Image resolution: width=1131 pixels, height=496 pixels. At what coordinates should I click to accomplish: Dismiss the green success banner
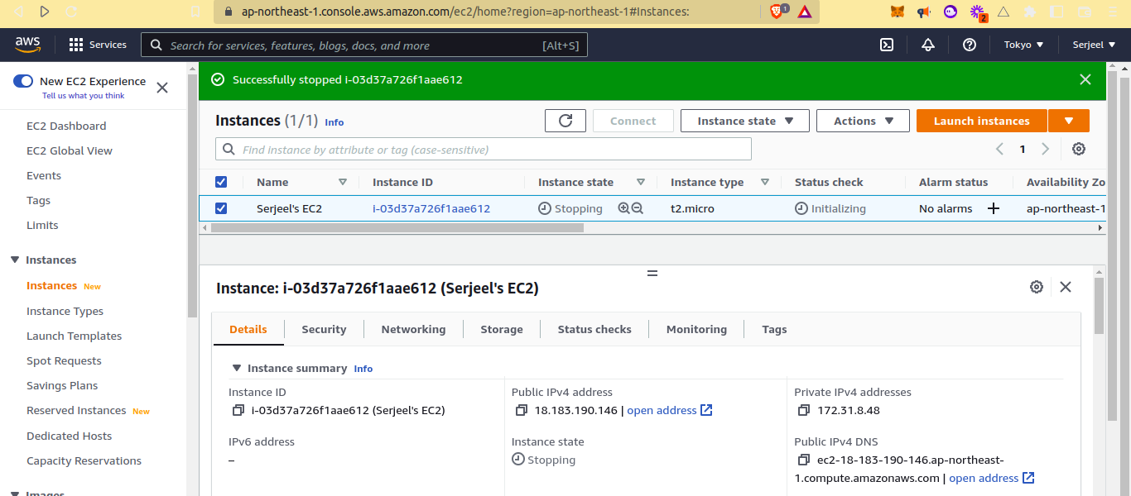[1085, 79]
